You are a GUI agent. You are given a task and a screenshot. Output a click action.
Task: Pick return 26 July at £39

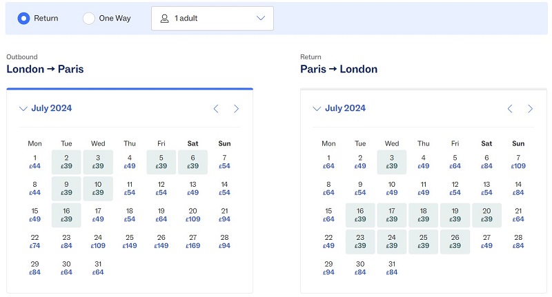[x=455, y=242]
